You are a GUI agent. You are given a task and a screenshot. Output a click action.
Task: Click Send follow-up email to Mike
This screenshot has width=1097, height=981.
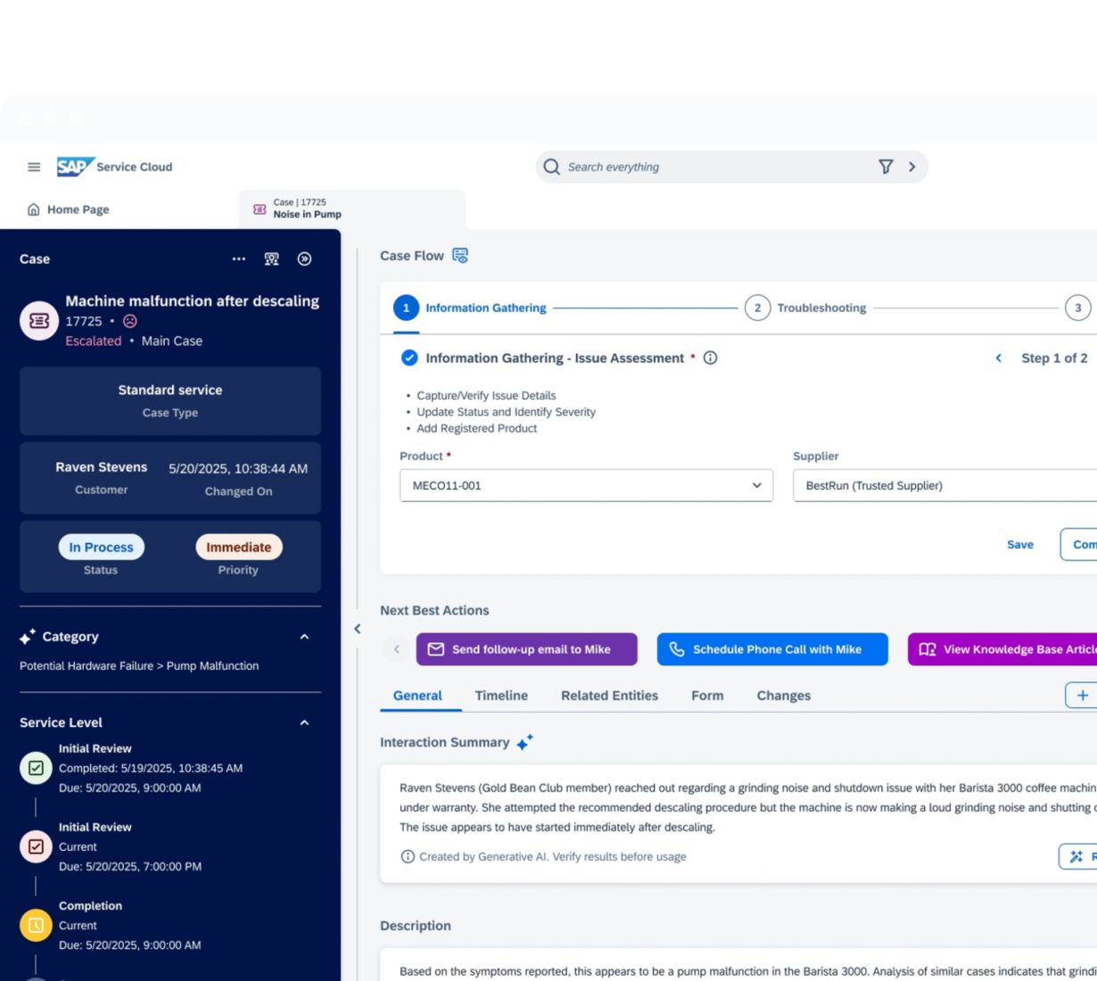tap(526, 649)
